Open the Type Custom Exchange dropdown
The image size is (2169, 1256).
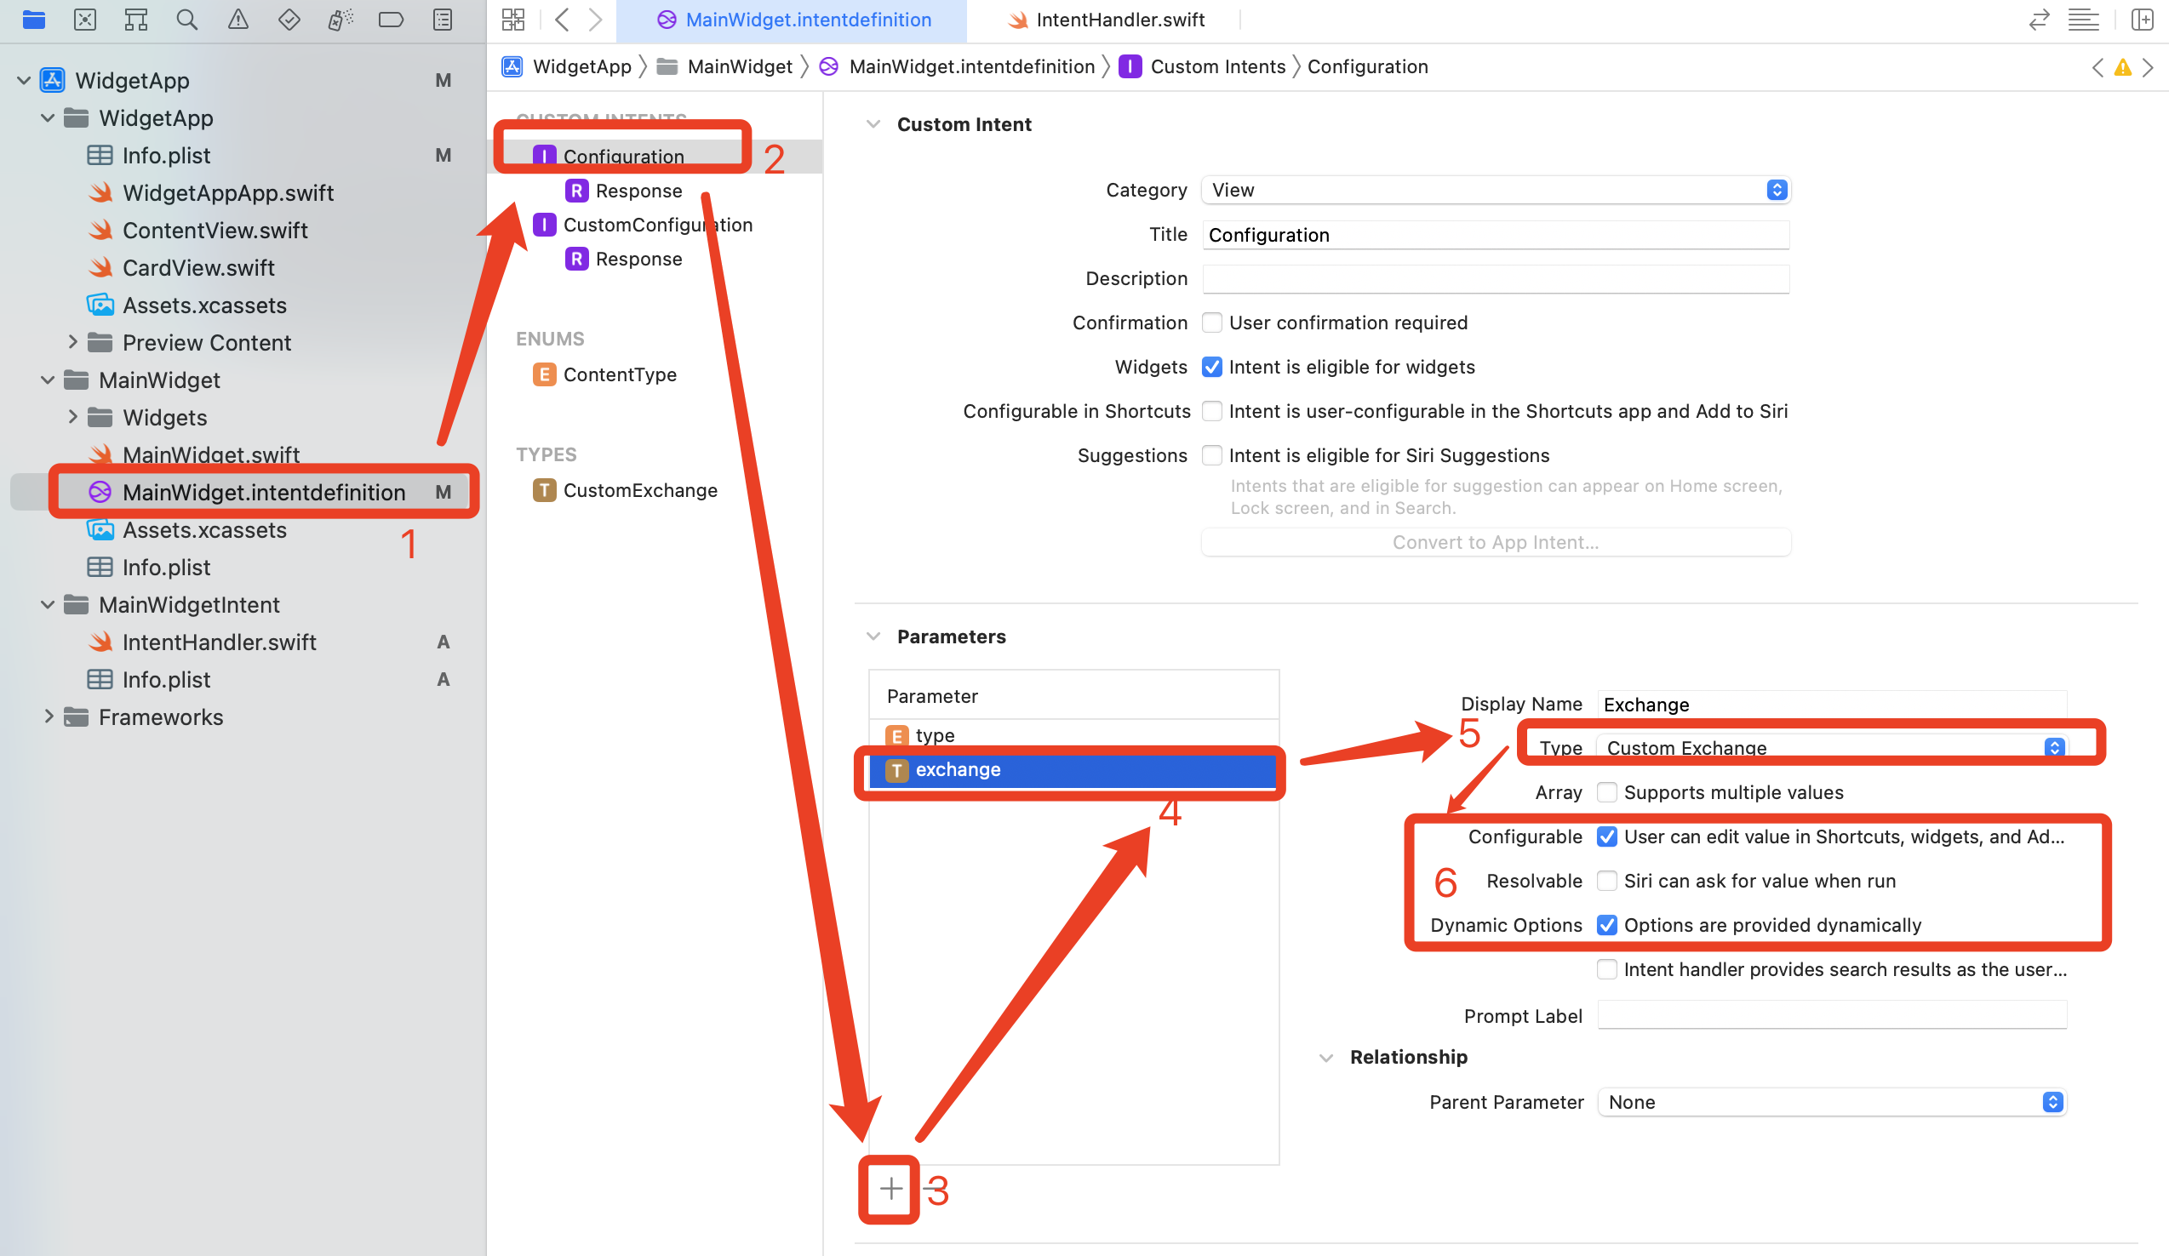pos(1832,748)
